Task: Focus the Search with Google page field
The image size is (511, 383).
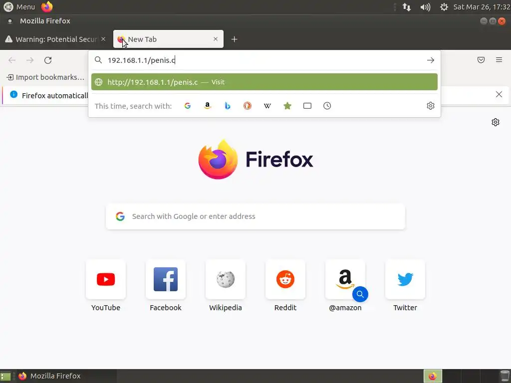Action: (255, 216)
